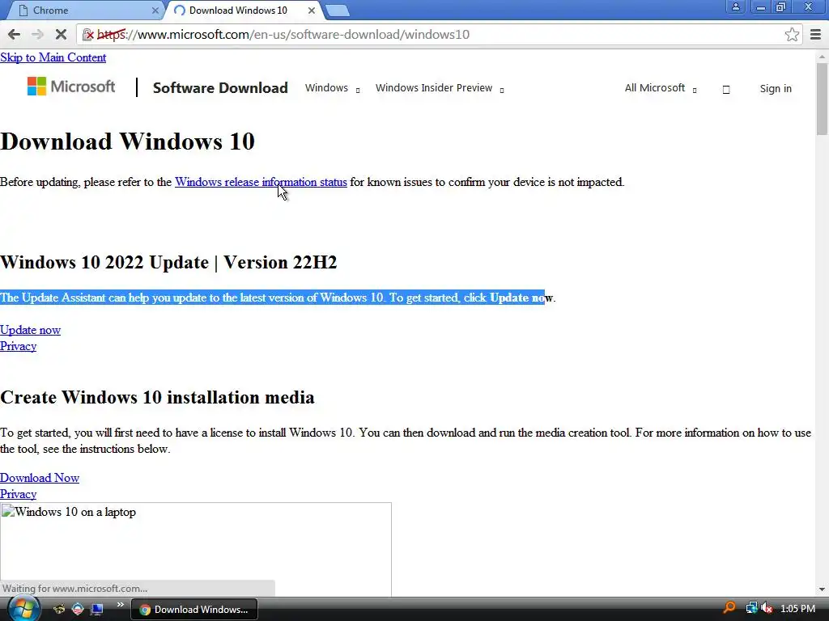Viewport: 829px width, 621px height.
Task: Go back to the previous page
Action: (x=15, y=34)
